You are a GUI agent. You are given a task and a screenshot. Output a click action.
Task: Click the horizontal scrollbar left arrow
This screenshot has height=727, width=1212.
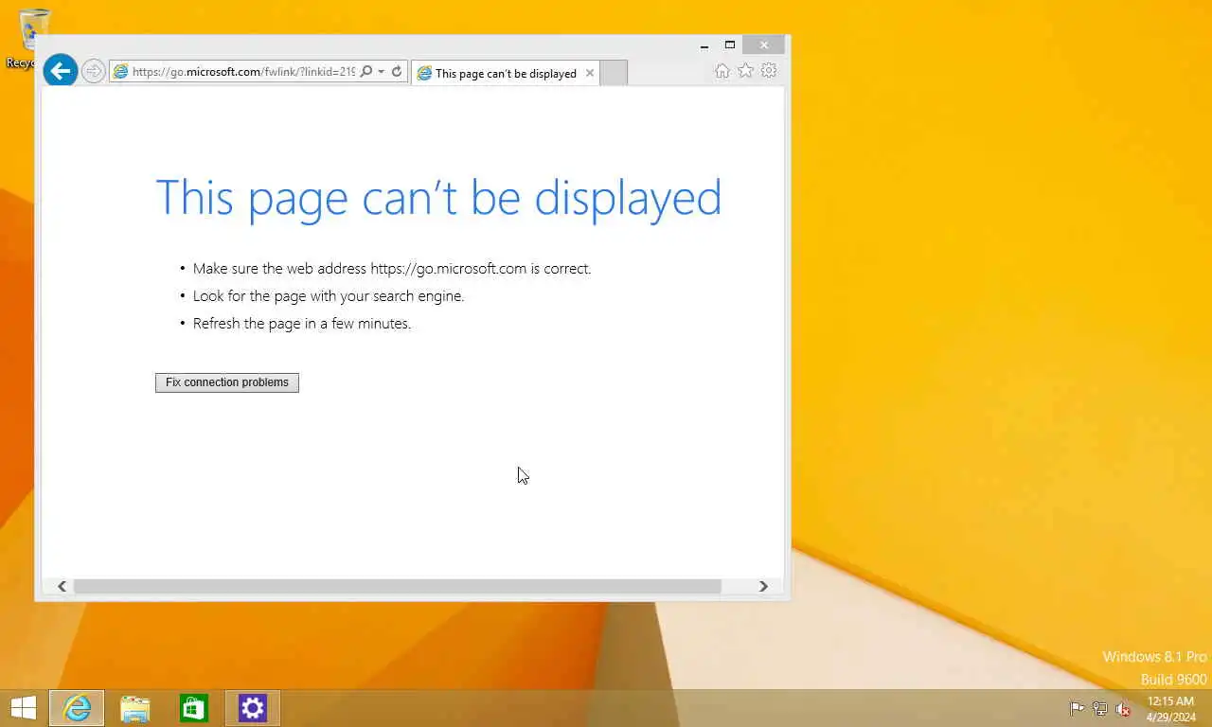[62, 587]
